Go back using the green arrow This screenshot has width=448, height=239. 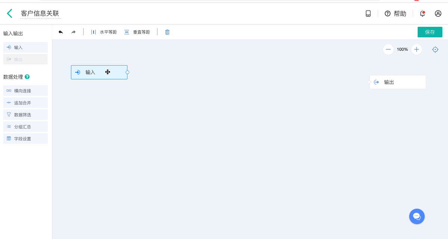(x=10, y=14)
